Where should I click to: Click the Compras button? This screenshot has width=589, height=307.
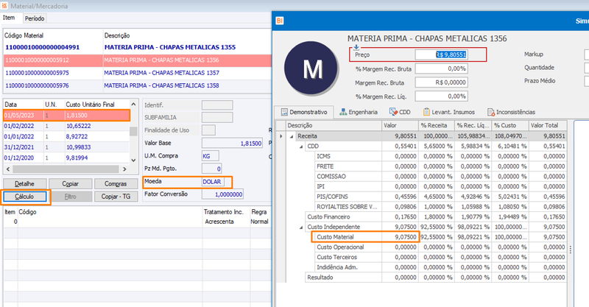tap(116, 184)
